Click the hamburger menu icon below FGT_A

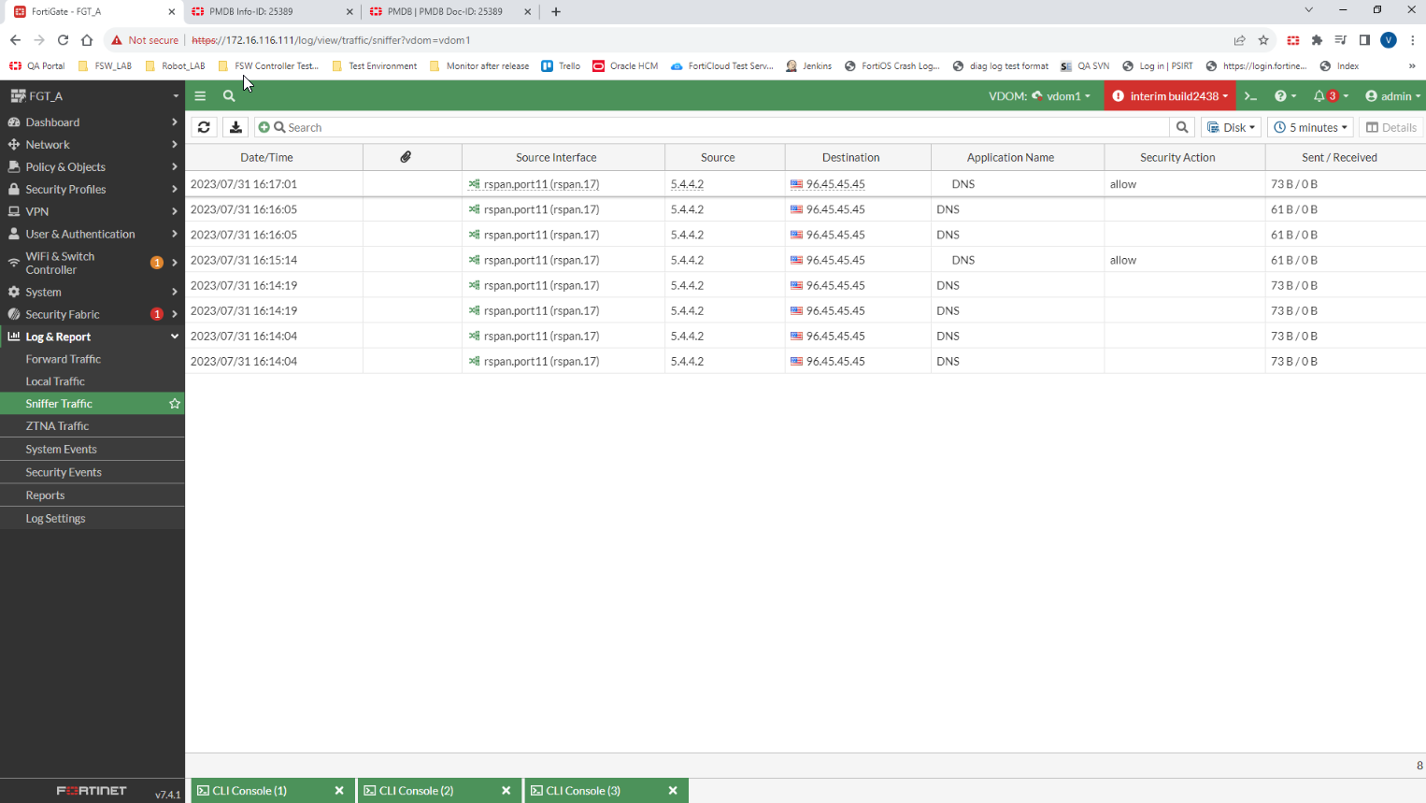199,95
